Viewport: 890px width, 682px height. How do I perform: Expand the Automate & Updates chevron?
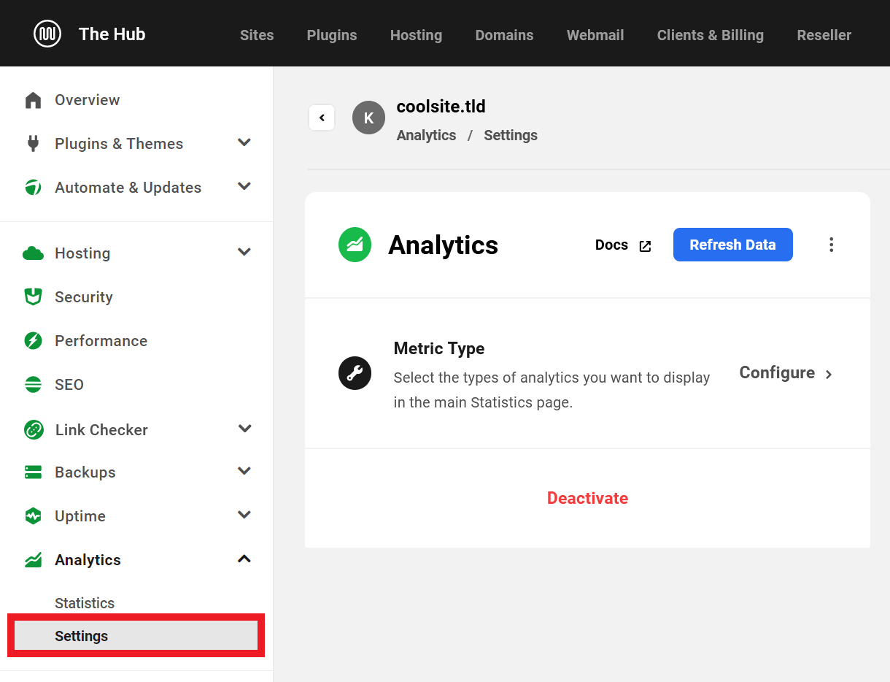coord(244,186)
